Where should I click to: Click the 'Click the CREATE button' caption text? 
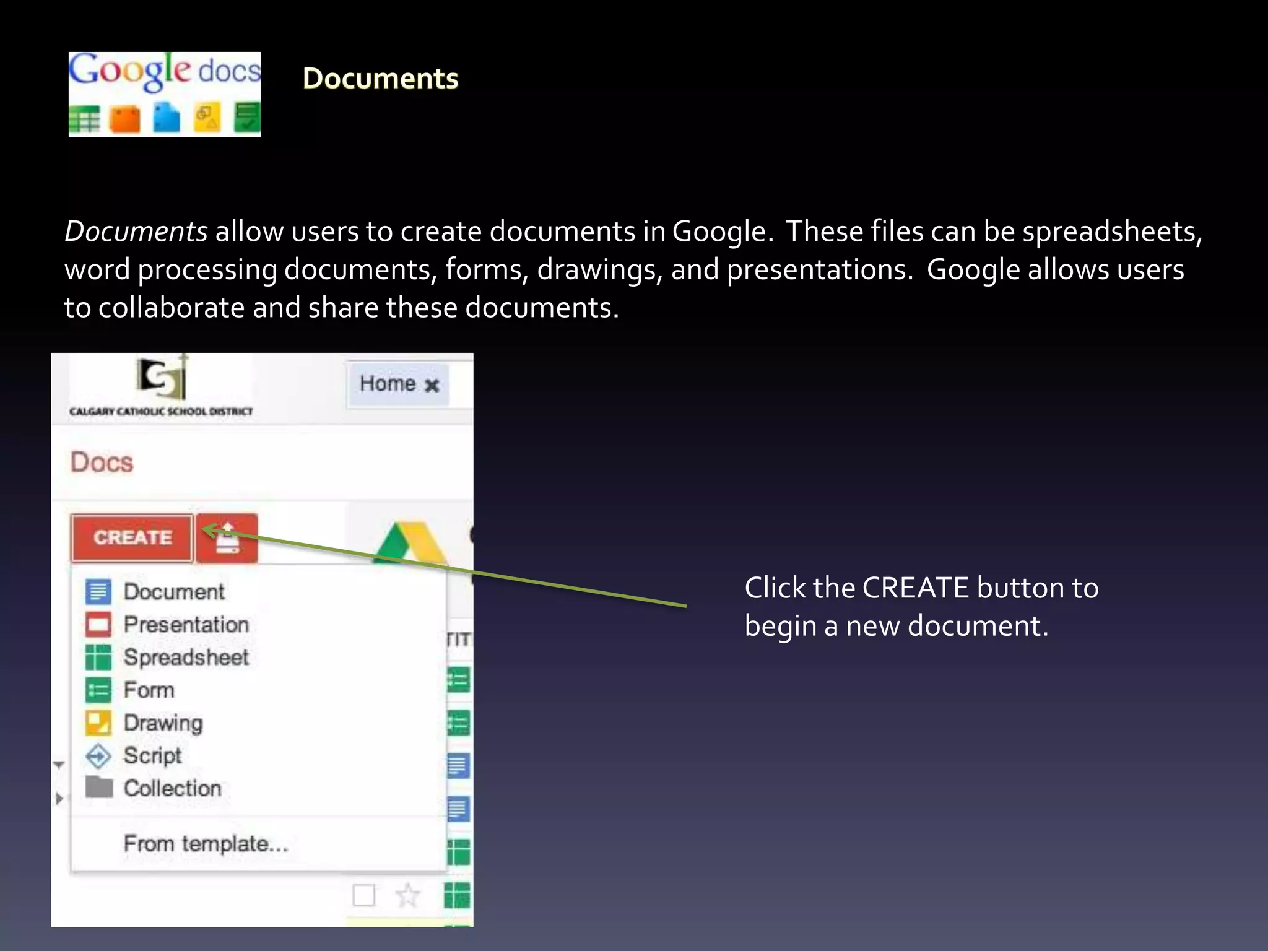921,607
